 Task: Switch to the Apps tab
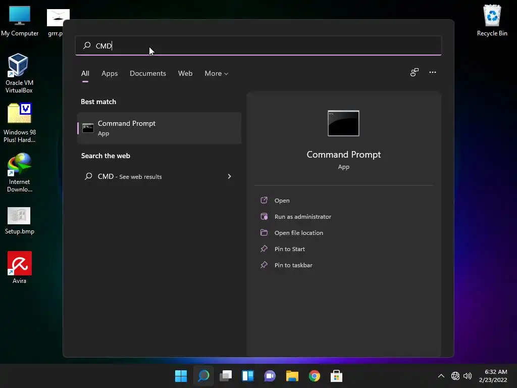110,74
